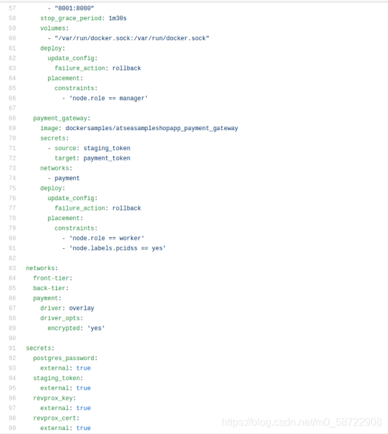Click networks key on line 73
This screenshot has height=434, width=388.
pyautogui.click(x=54, y=168)
